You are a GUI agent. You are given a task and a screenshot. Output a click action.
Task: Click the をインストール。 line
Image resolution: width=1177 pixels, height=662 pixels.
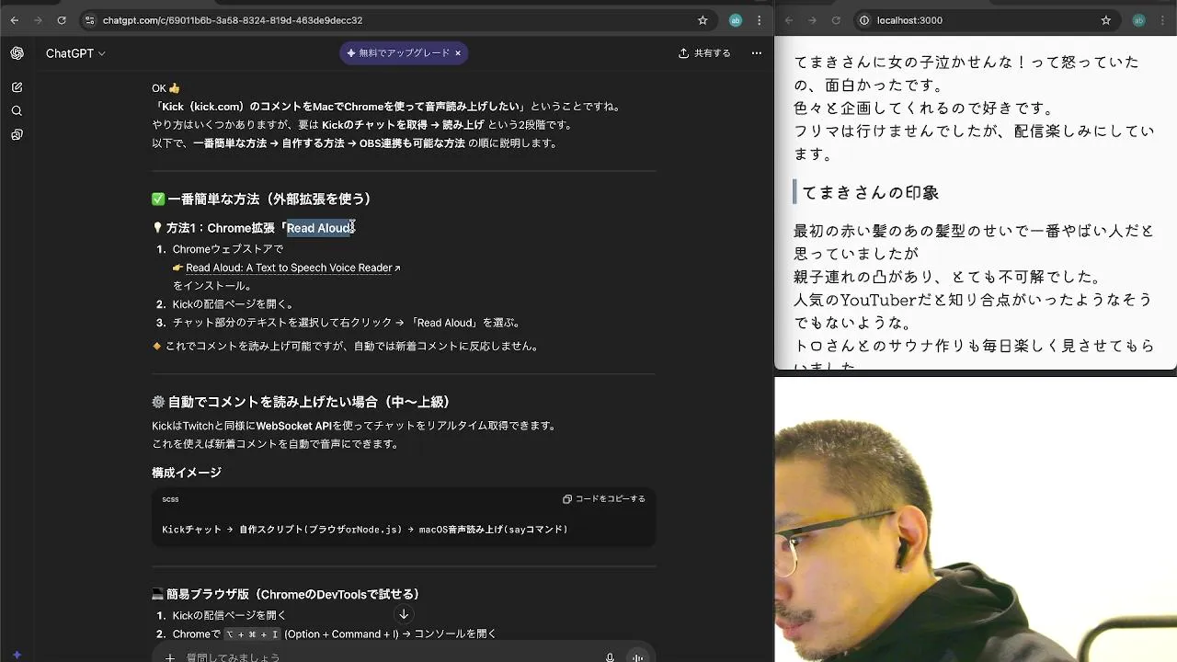coord(212,286)
